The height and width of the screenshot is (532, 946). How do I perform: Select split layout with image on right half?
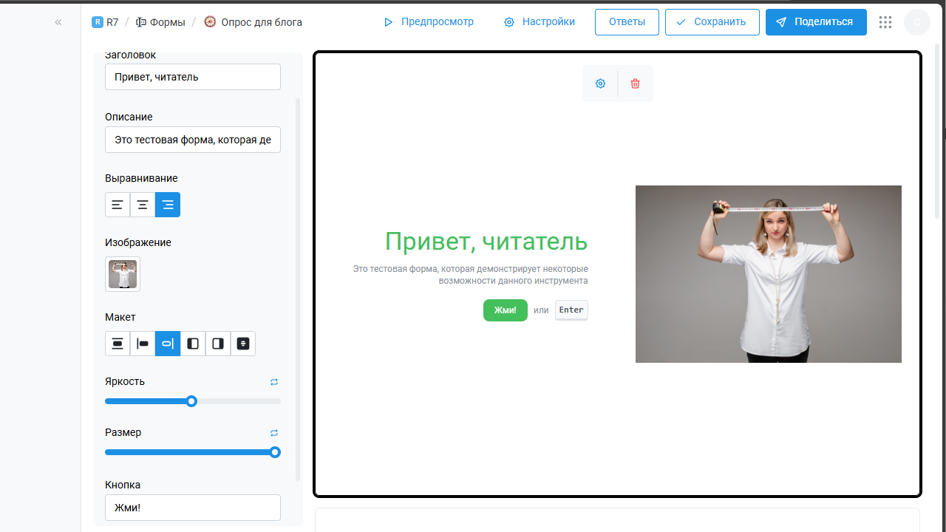[218, 344]
